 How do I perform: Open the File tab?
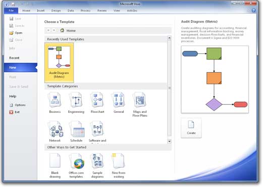[x=11, y=11]
